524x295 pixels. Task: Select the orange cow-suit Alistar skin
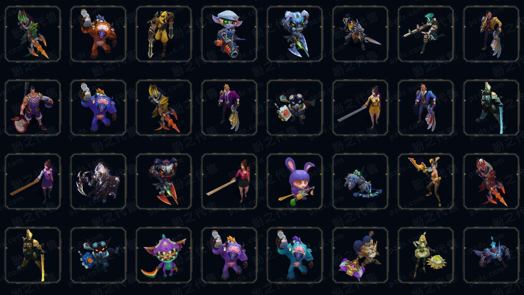(x=98, y=34)
